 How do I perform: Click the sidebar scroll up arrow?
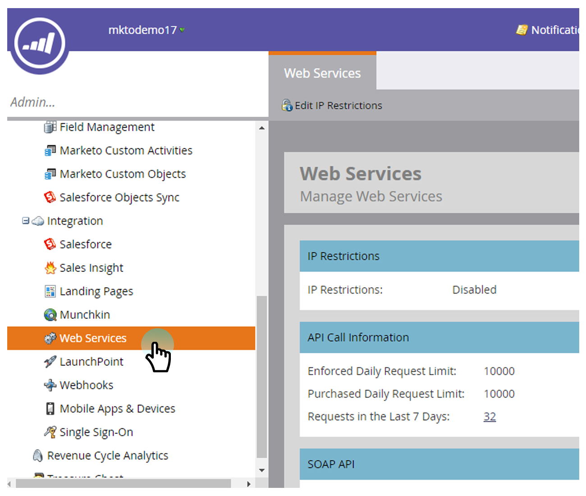[262, 128]
